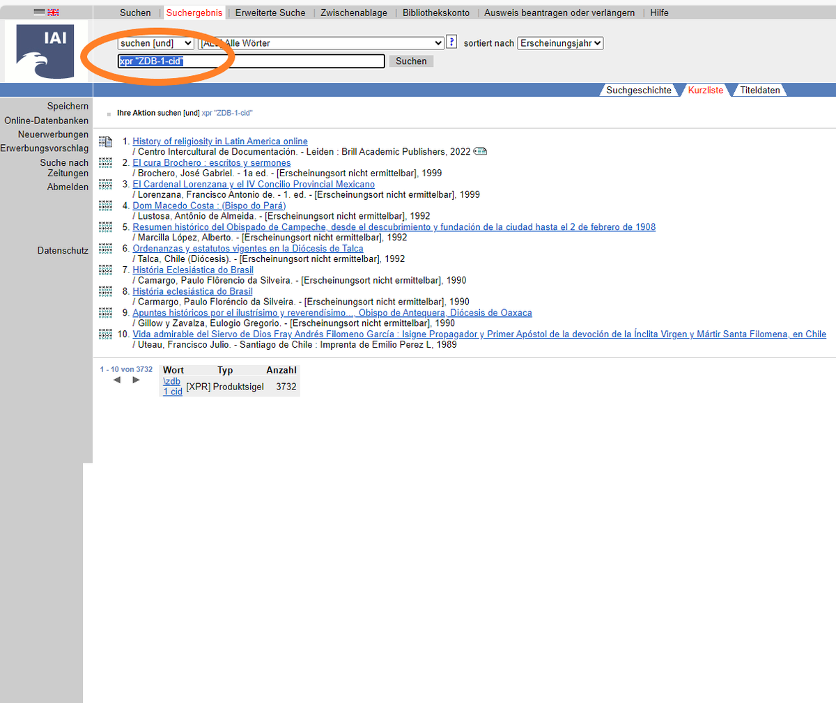
Task: Open Suche nach Zeitungen sidebar link
Action: tap(64, 168)
